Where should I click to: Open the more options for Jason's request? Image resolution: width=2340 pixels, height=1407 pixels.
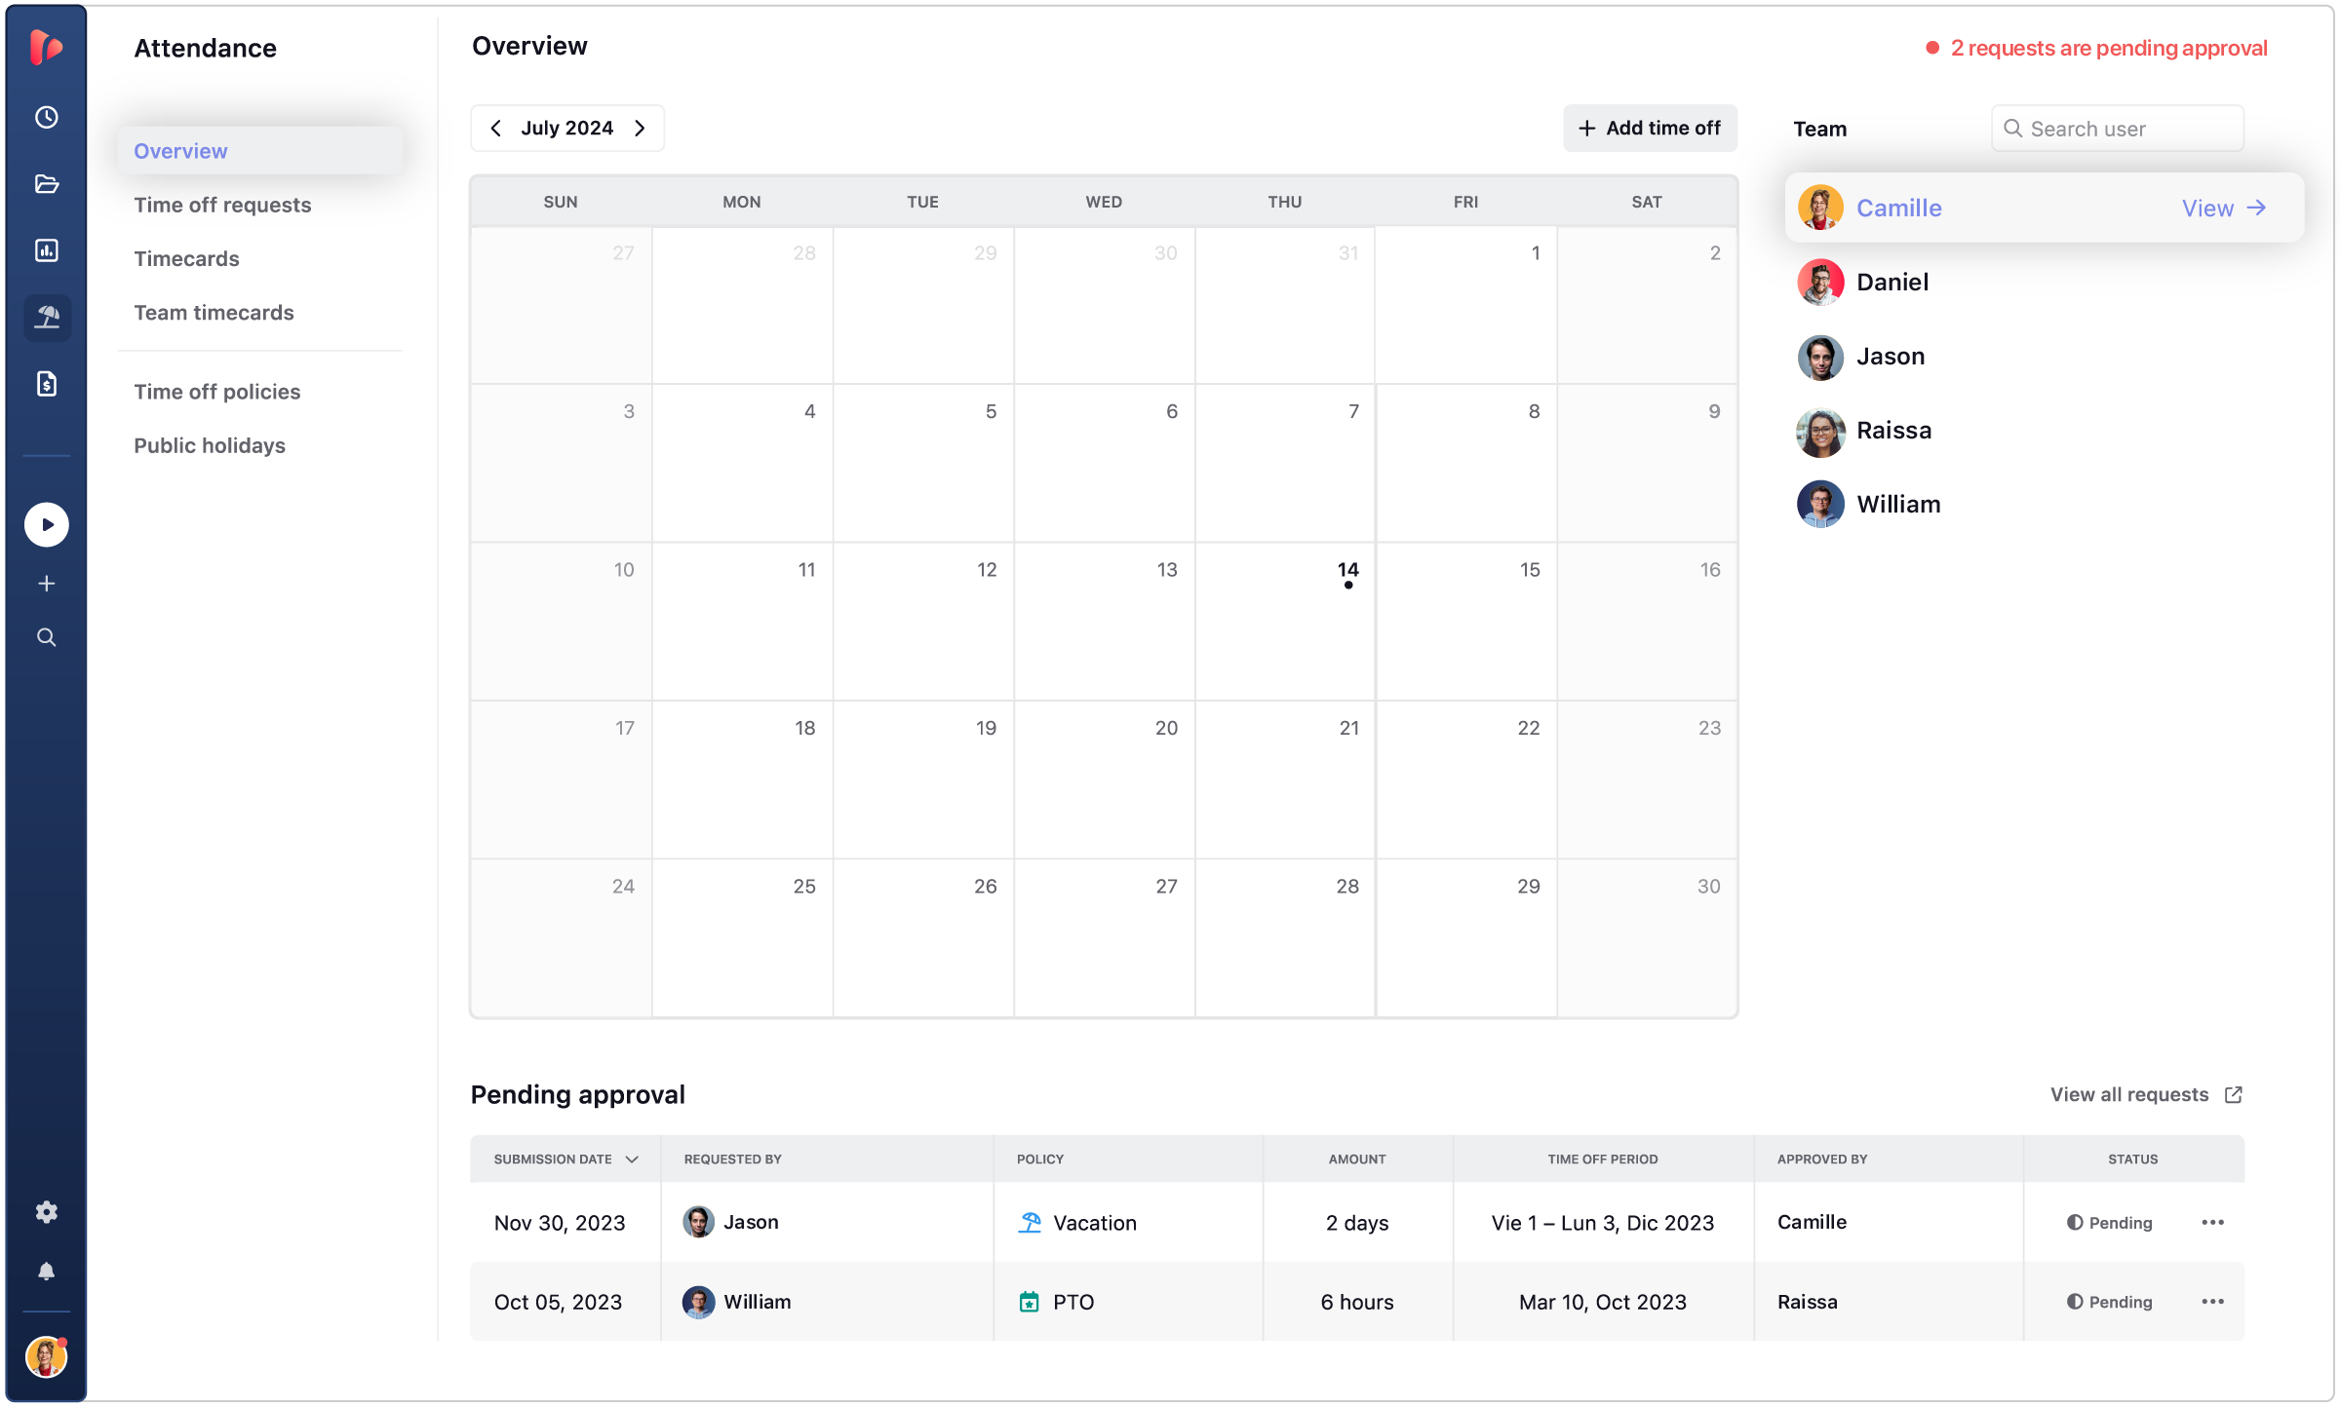click(x=2212, y=1223)
